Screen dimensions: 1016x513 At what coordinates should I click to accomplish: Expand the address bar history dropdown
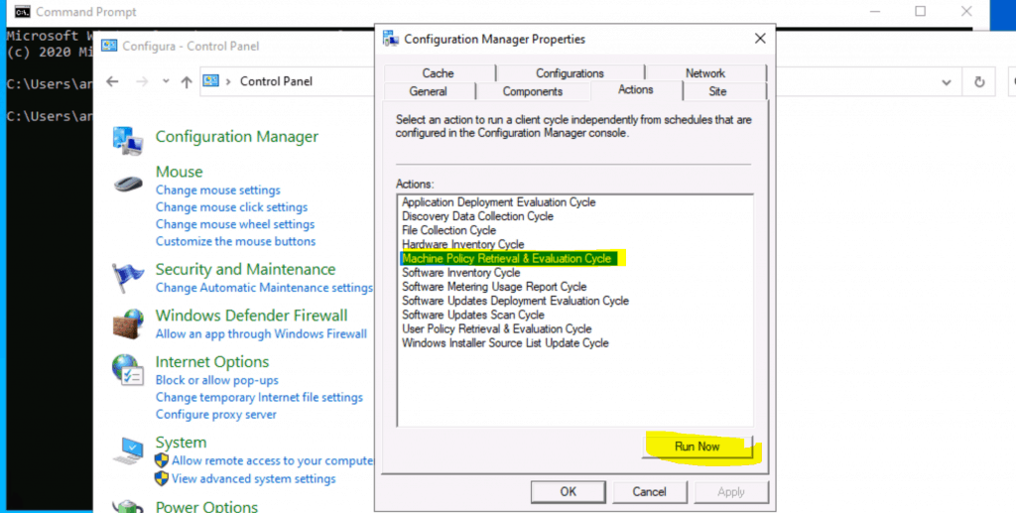(x=947, y=82)
